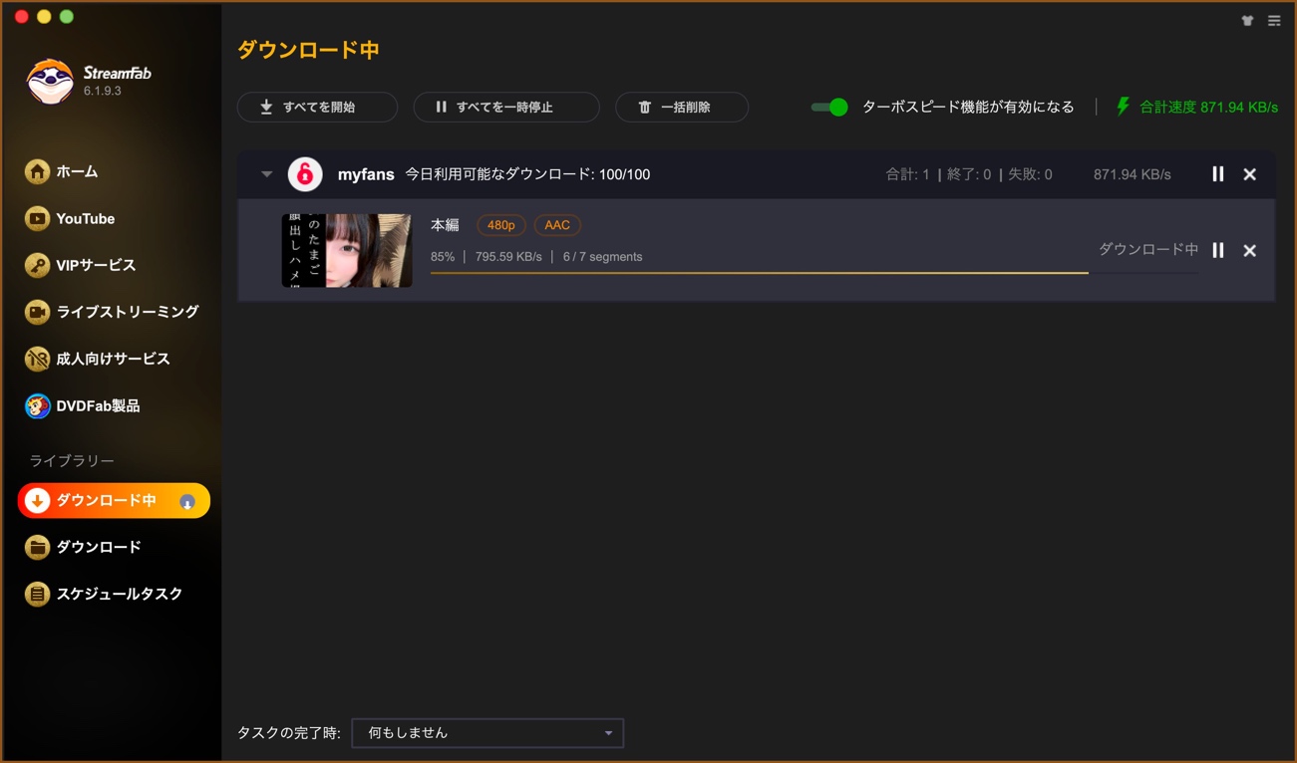
Task: Click the 6.1.9.3 version number
Action: [102, 92]
